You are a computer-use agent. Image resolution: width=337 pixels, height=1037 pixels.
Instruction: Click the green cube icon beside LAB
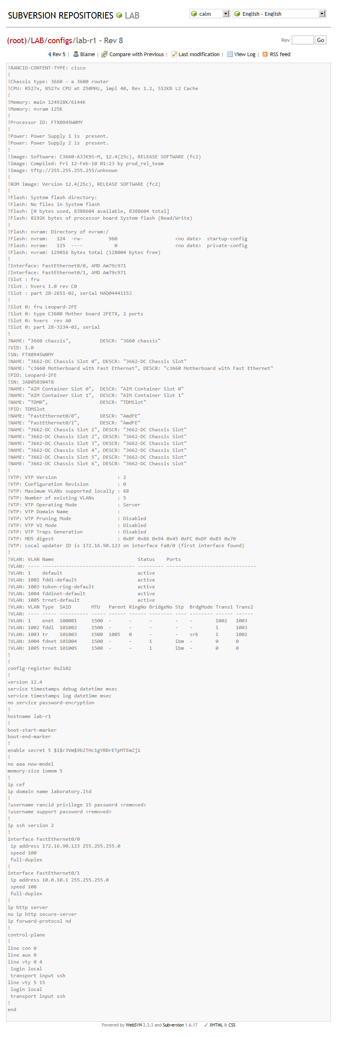point(119,15)
